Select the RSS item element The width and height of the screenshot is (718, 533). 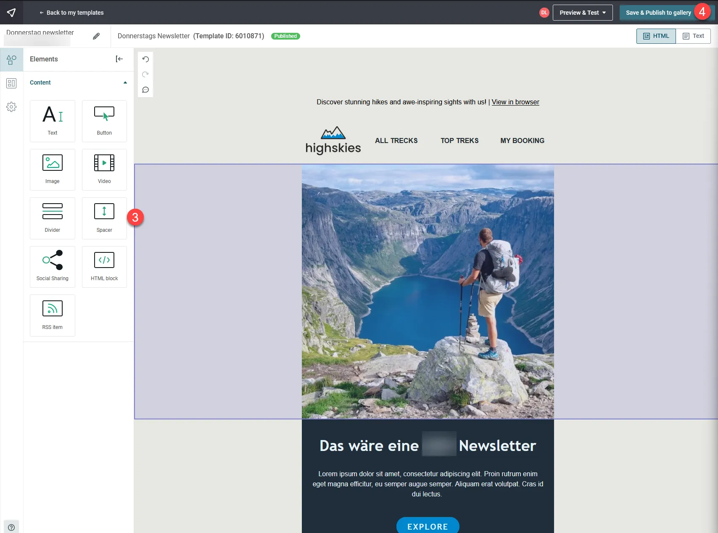pos(53,316)
